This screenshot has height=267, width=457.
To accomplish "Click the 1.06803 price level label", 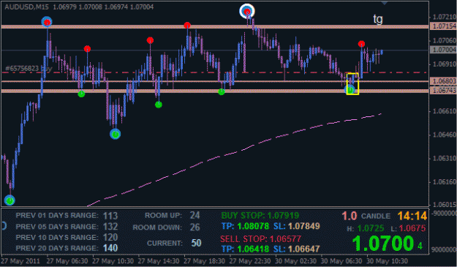I will (x=444, y=81).
